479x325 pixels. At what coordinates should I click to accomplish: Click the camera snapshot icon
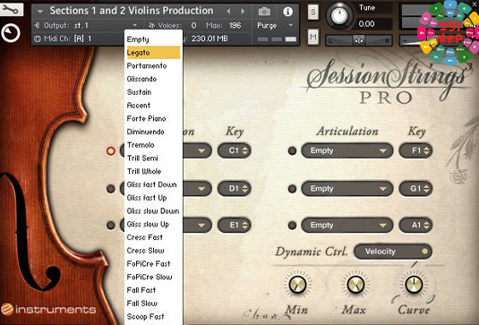pyautogui.click(x=264, y=12)
